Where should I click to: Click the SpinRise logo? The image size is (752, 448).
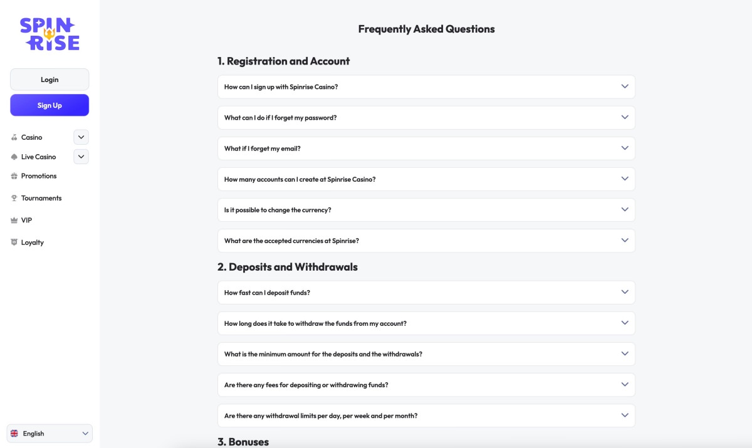click(50, 34)
